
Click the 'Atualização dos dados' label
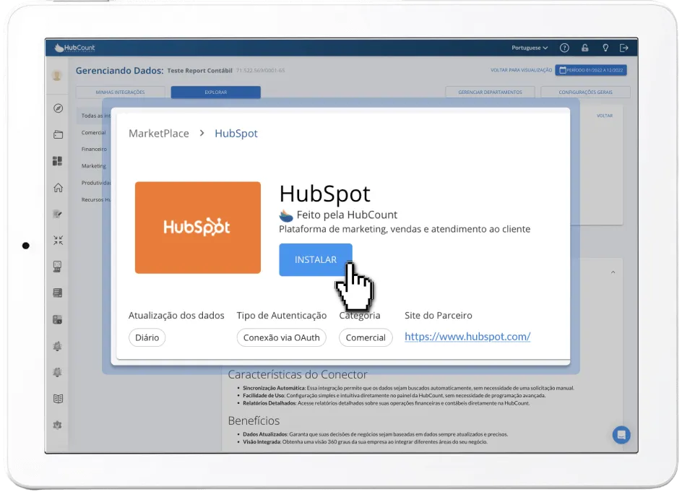(176, 316)
